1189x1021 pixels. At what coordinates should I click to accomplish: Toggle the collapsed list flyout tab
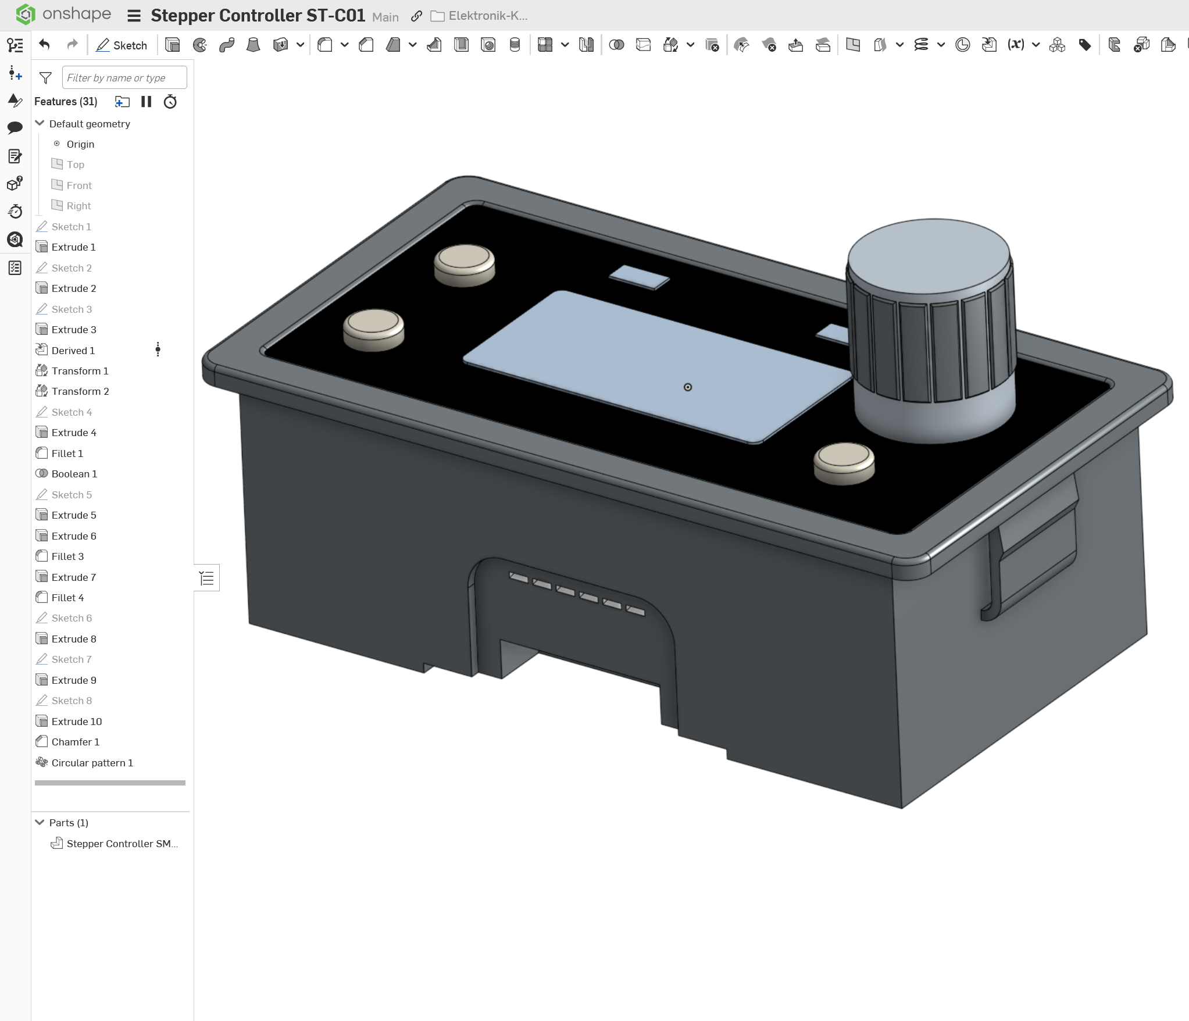[x=206, y=578]
